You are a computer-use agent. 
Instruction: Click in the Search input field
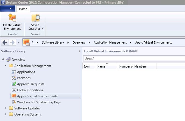point(134,58)
